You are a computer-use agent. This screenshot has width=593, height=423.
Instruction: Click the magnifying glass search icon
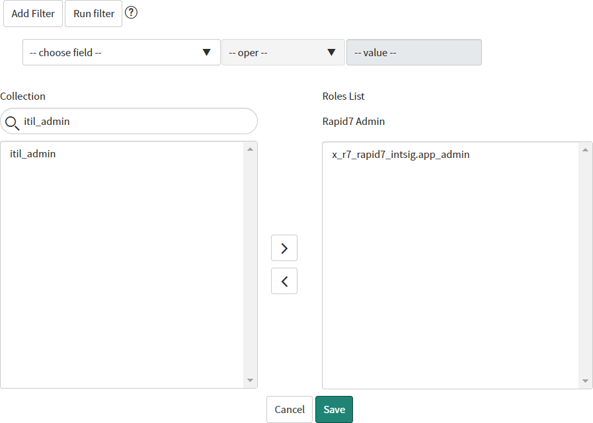(12, 122)
